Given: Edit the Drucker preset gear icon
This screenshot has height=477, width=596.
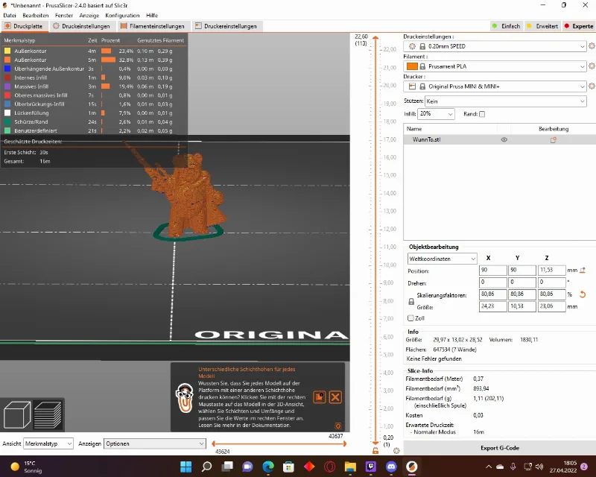Looking at the screenshot, I should click(x=592, y=86).
